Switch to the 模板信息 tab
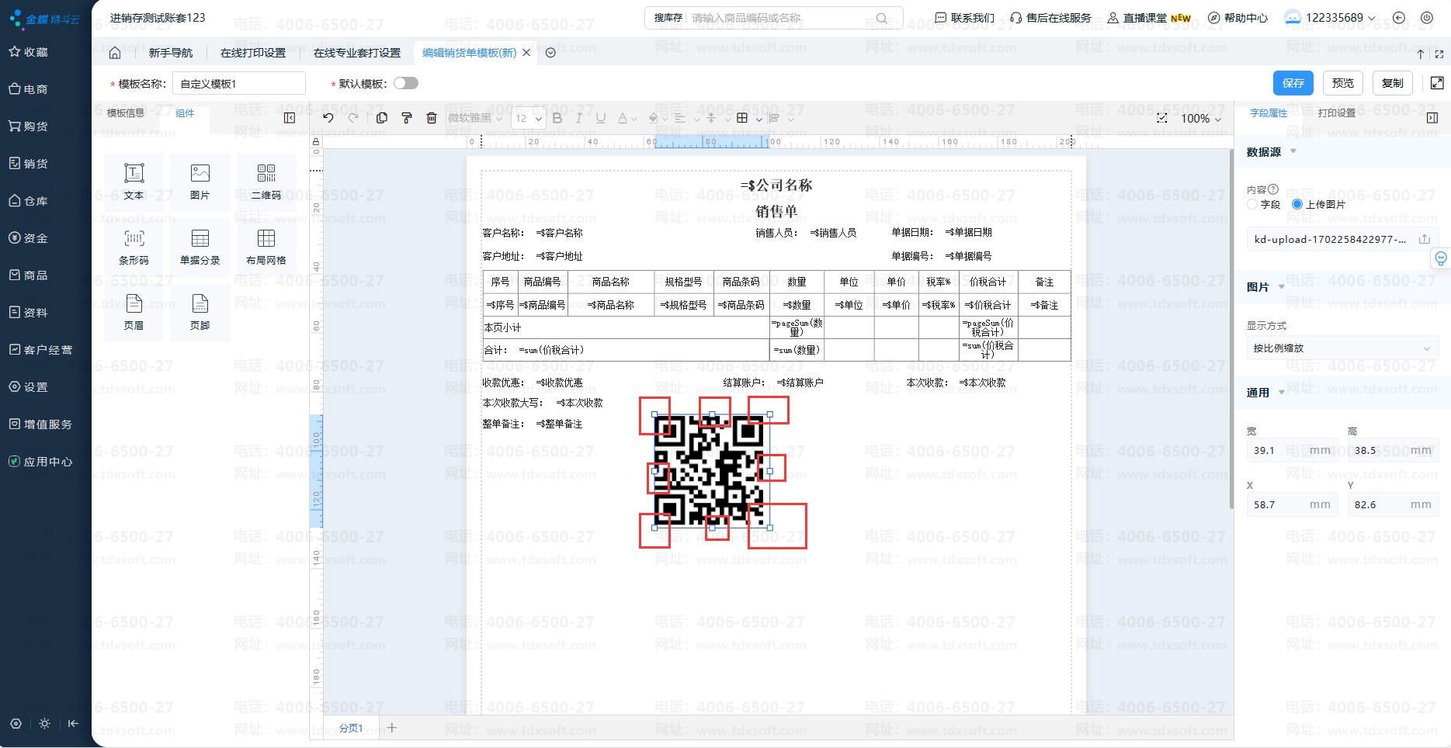1451x748 pixels. pos(126,113)
